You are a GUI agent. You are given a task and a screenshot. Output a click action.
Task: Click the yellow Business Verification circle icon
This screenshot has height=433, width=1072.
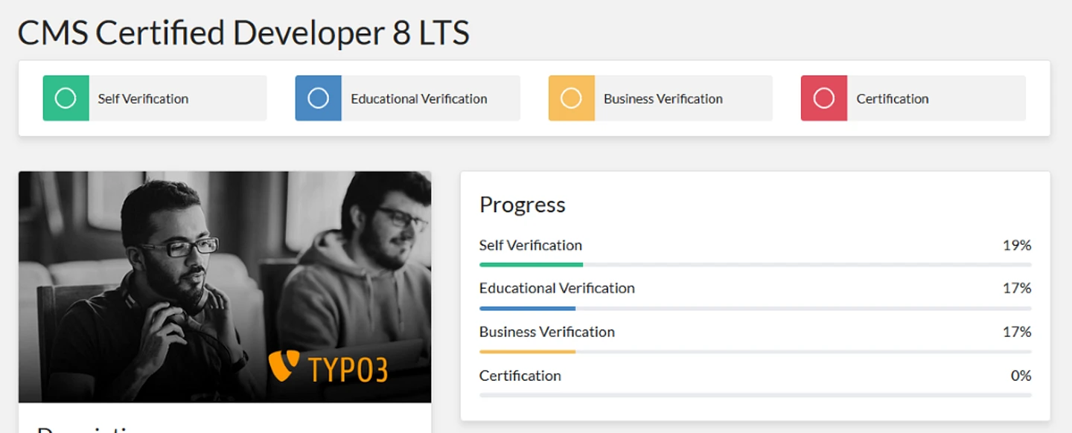571,98
